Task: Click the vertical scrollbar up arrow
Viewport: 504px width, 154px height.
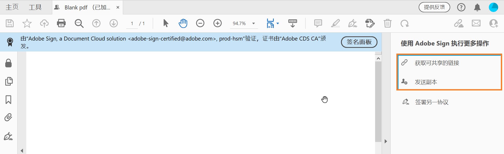Action: (378, 59)
